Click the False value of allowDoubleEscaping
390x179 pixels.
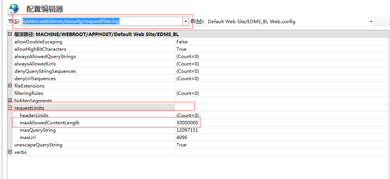point(182,42)
